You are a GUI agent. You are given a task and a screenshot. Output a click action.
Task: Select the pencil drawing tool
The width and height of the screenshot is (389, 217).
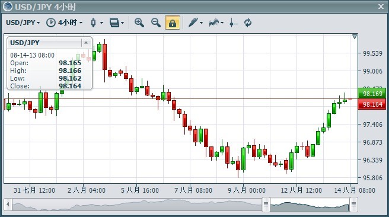(x=193, y=23)
